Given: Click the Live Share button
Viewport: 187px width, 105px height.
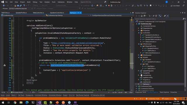Looking at the screenshot, I should (175, 6).
